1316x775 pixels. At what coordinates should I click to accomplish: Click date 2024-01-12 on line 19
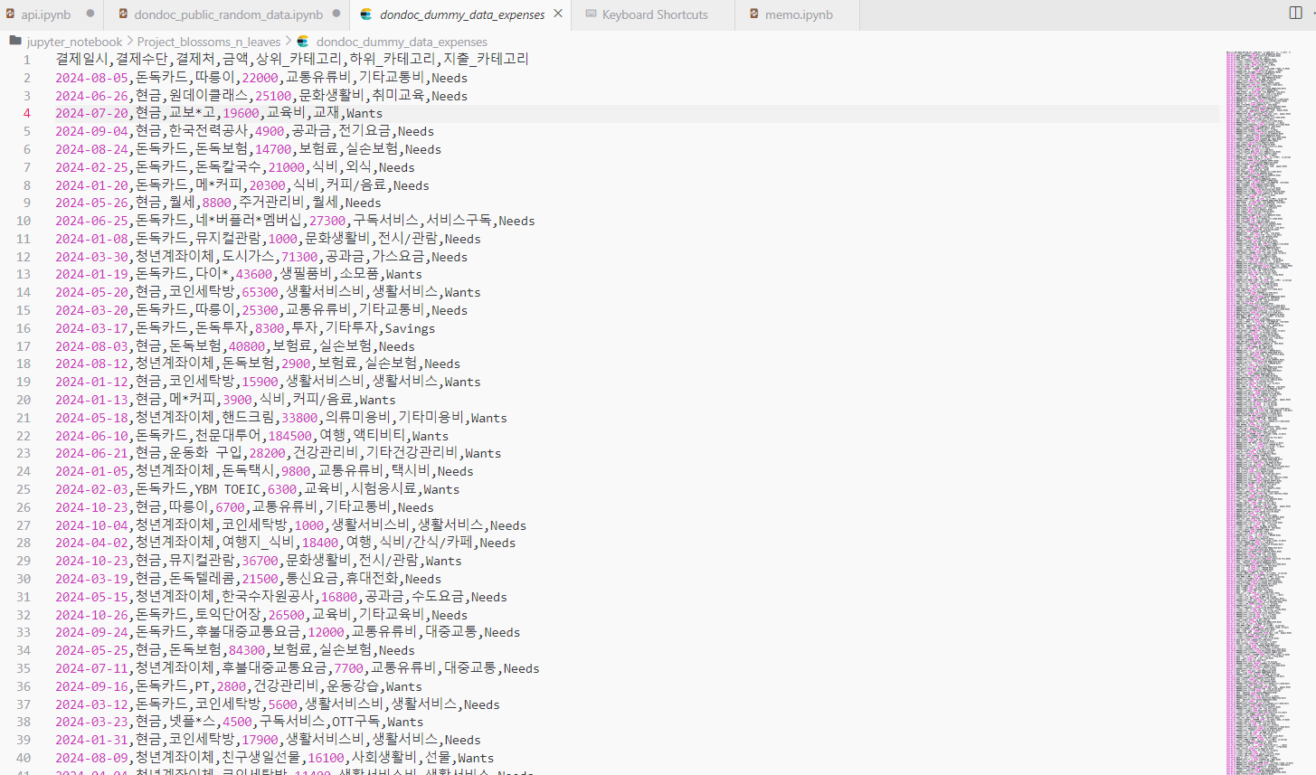91,382
